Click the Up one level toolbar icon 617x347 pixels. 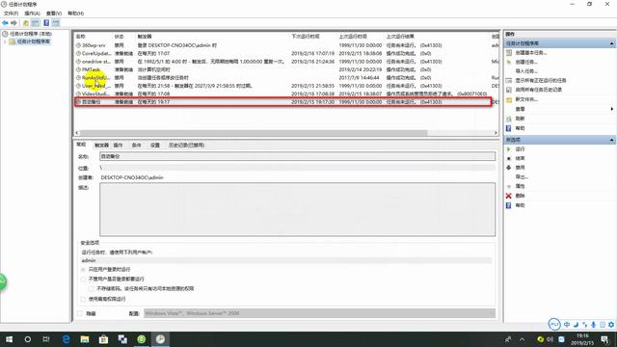(x=26, y=23)
